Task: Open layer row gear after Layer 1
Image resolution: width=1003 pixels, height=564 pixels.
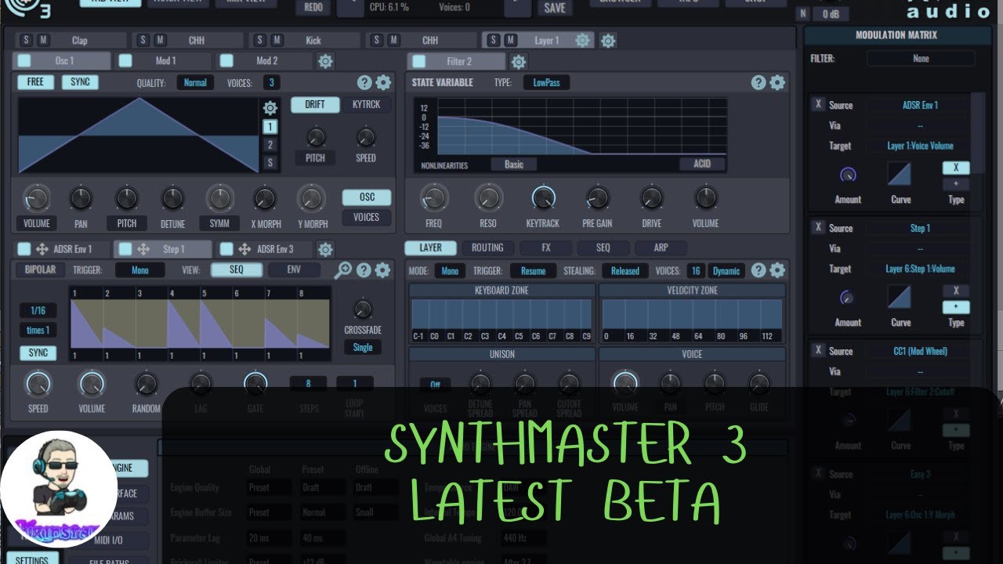Action: (608, 40)
